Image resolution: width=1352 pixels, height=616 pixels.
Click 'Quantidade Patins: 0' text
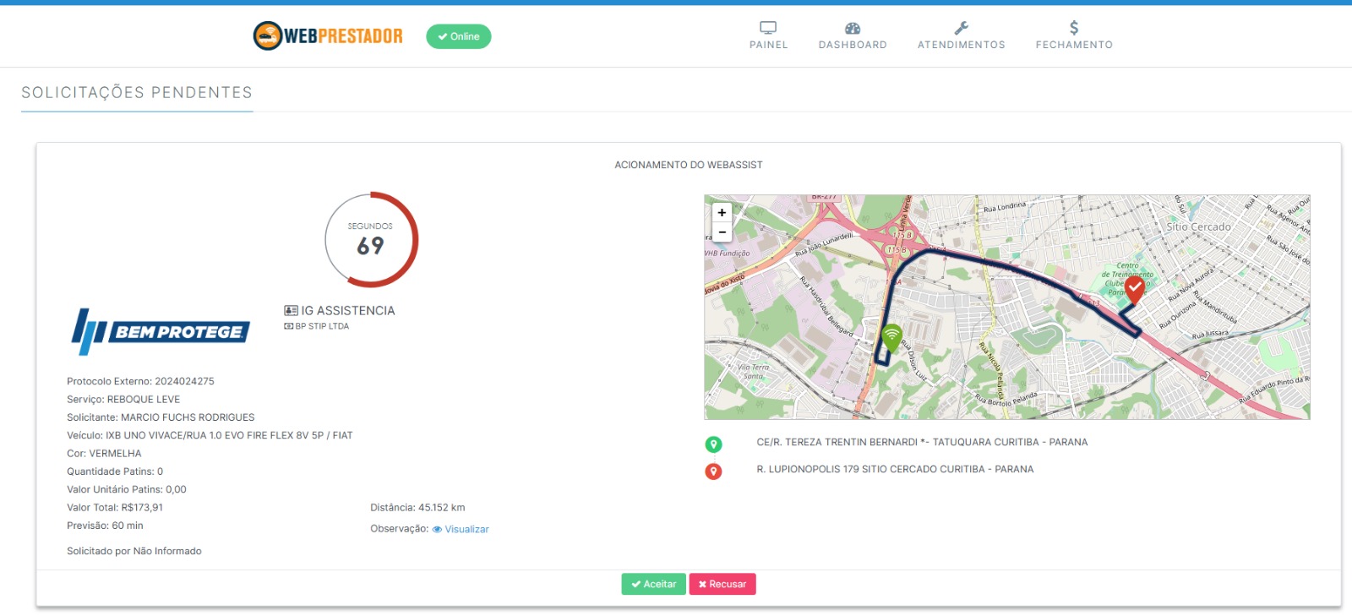pos(115,472)
